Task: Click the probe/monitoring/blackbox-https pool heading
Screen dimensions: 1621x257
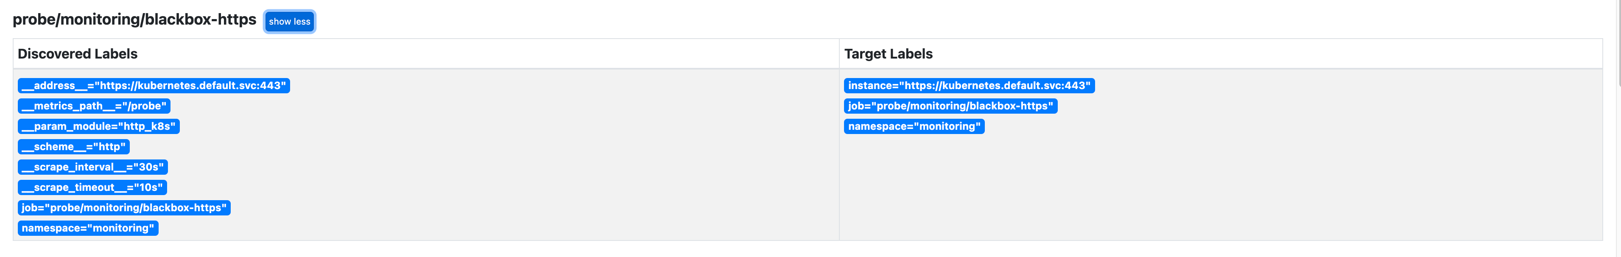Action: click(x=134, y=20)
